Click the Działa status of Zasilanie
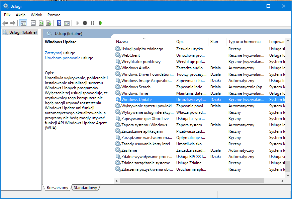This screenshot has height=199, width=292. click(x=215, y=150)
